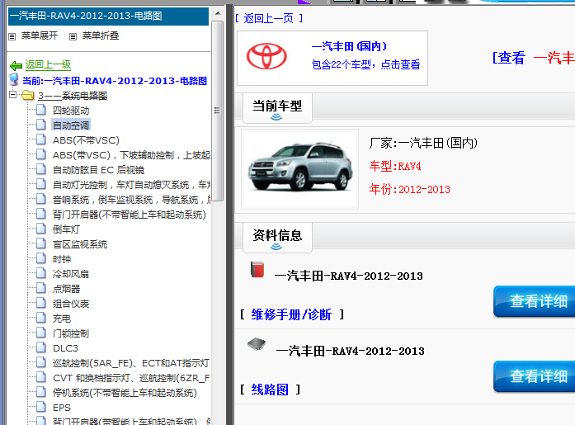Click the document icon beside 倒车灯
575x425 pixels.
click(x=41, y=229)
